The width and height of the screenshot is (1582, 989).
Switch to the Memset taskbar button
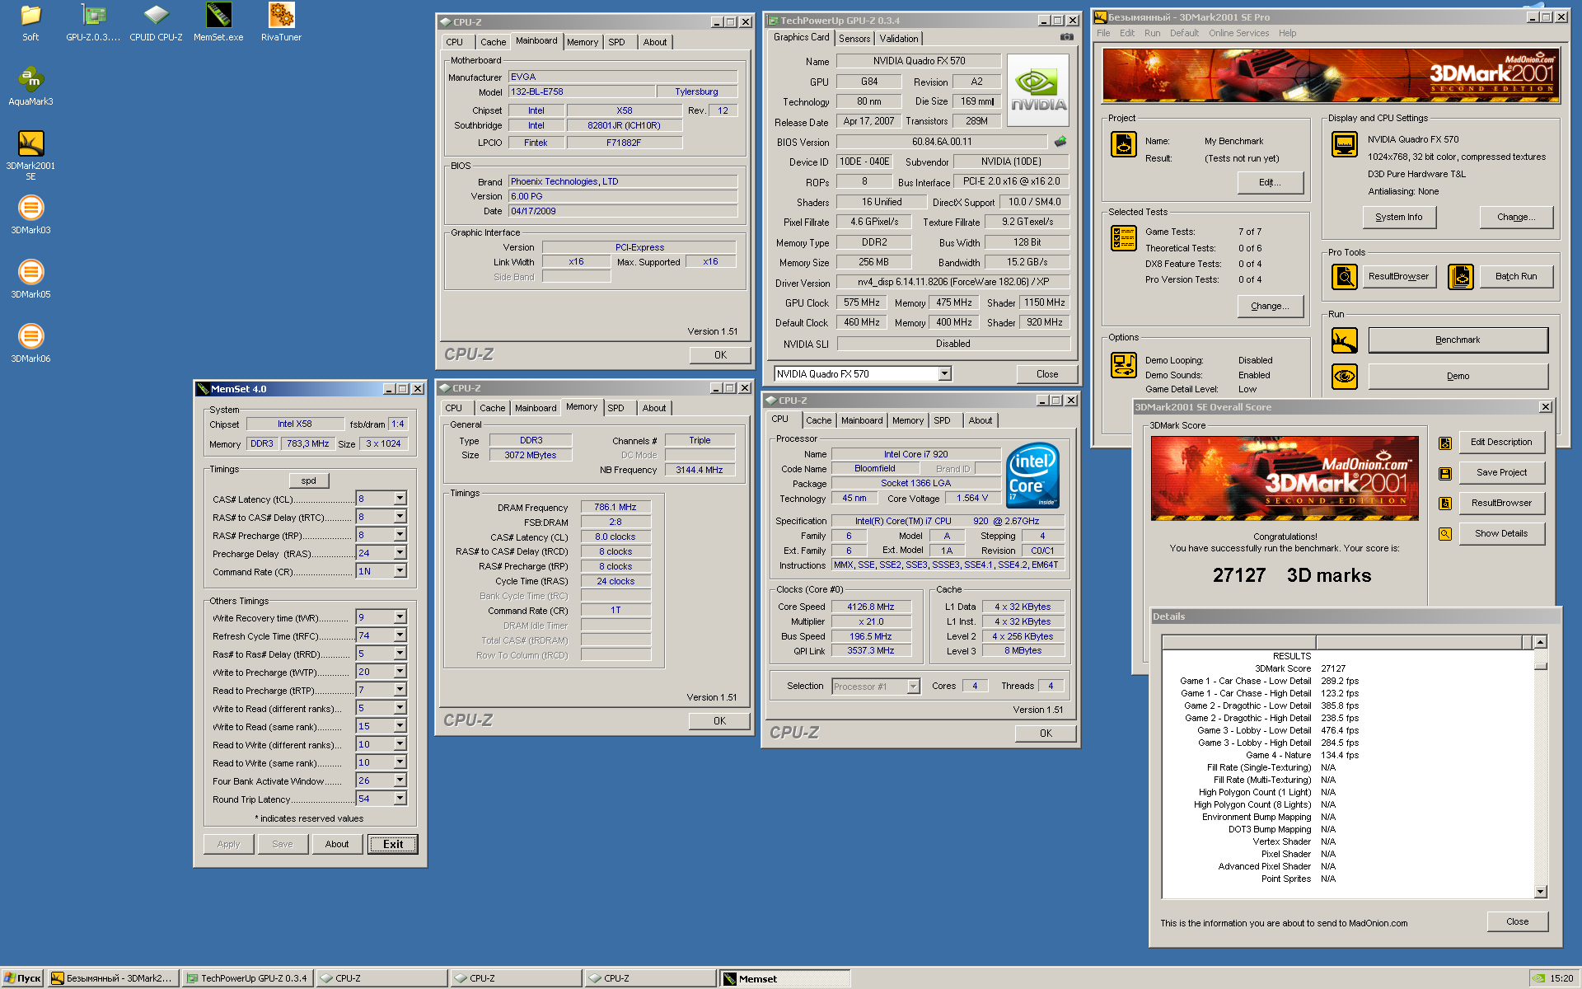pyautogui.click(x=785, y=978)
